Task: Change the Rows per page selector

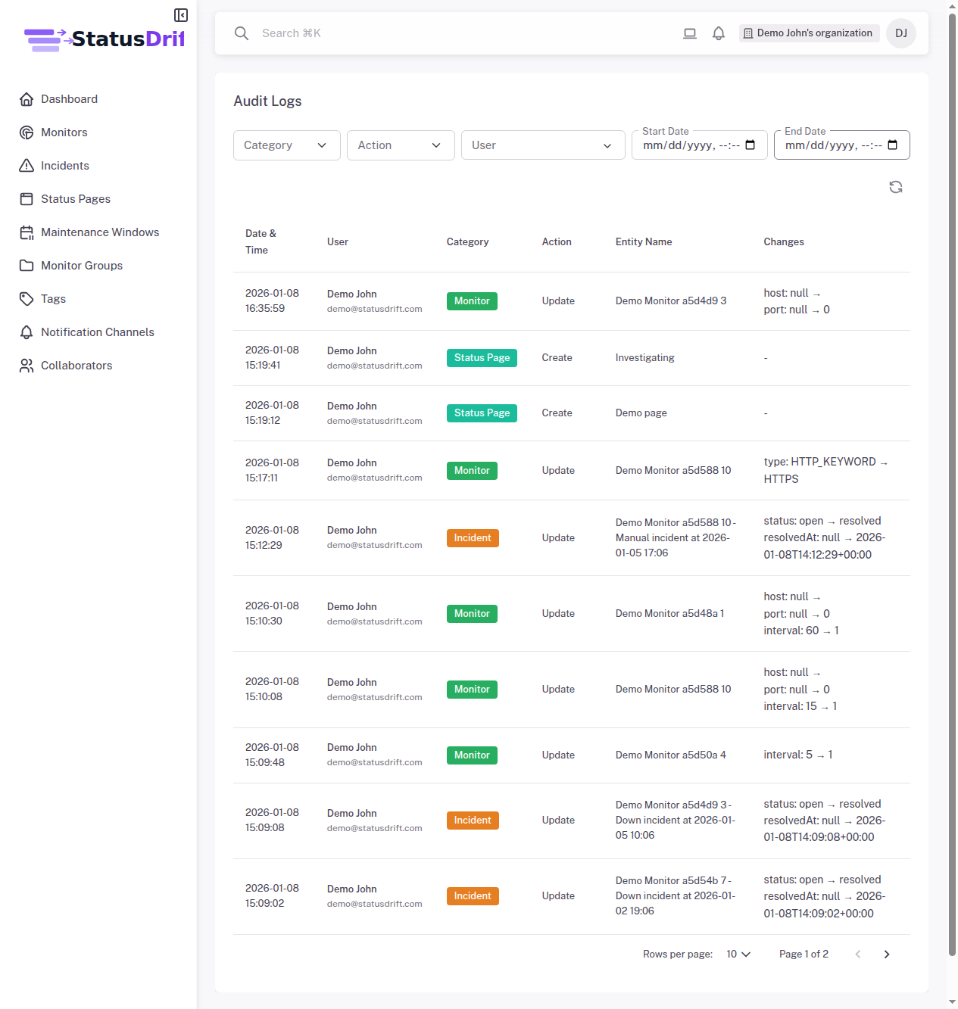Action: [736, 954]
